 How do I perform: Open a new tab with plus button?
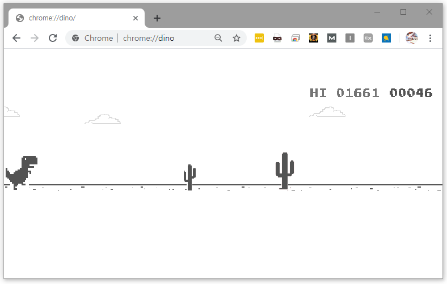coord(157,18)
